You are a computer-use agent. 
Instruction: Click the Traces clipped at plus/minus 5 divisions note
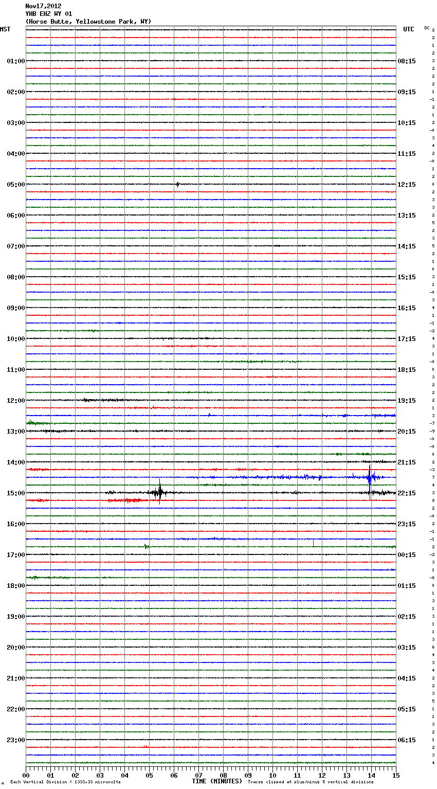point(311,782)
